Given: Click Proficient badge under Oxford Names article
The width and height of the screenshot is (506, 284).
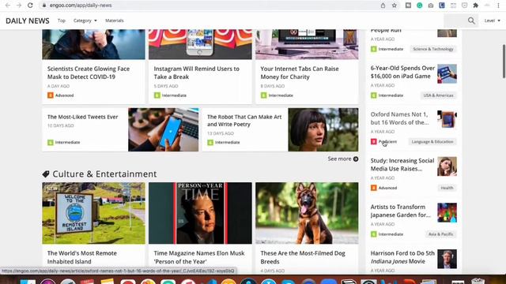Looking at the screenshot, I should pyautogui.click(x=383, y=142).
